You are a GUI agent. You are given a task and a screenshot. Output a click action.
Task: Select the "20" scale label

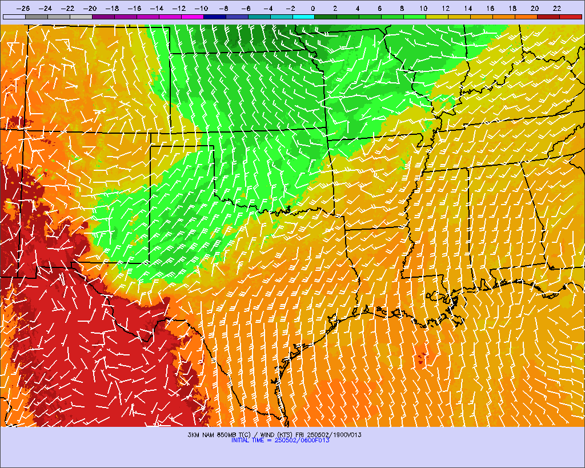(535, 9)
